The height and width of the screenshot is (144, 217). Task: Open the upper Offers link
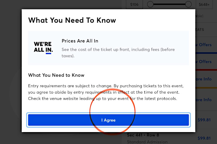tap(203, 45)
